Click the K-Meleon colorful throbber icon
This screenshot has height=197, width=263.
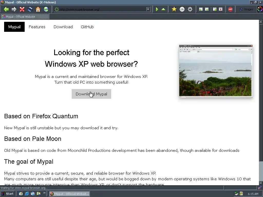pyautogui.click(x=260, y=9)
